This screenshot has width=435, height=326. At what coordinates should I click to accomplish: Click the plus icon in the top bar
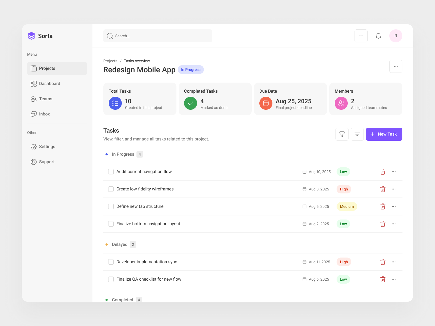[361, 36]
